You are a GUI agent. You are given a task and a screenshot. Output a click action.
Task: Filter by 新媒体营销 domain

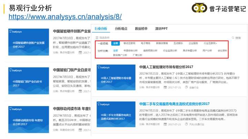(162, 43)
